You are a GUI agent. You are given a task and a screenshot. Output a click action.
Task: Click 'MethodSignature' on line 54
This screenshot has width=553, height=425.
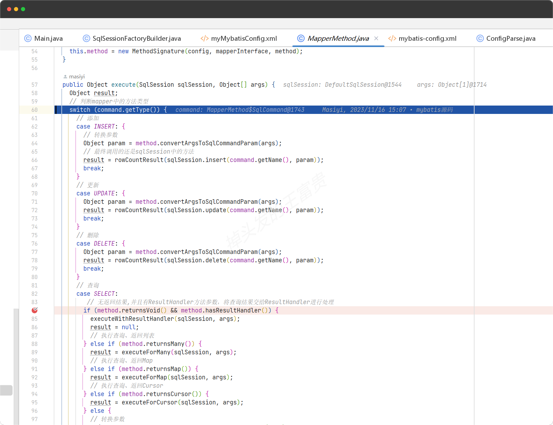pos(158,51)
